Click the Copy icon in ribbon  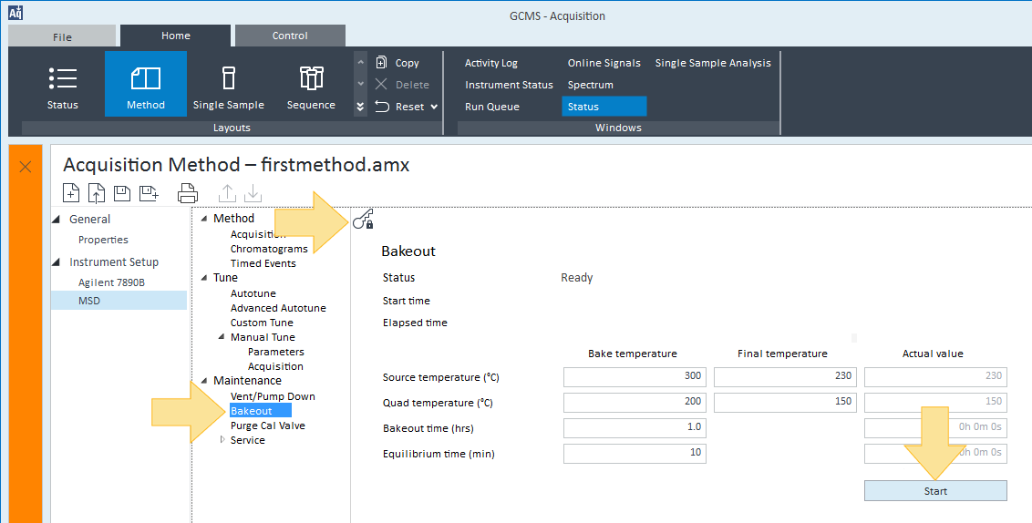(381, 63)
